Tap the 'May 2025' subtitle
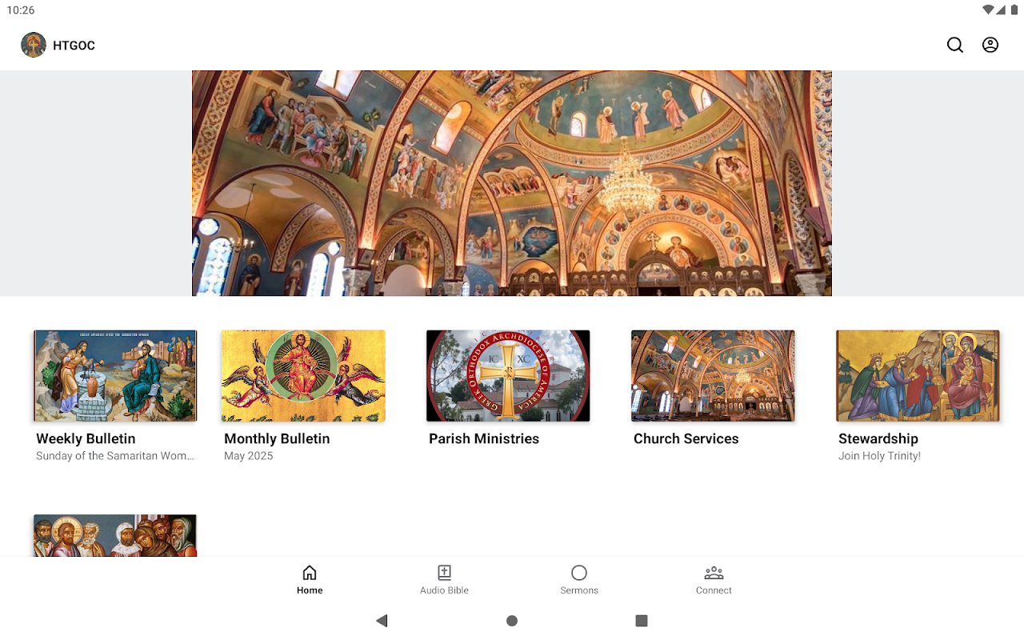The image size is (1024, 640). [x=249, y=456]
